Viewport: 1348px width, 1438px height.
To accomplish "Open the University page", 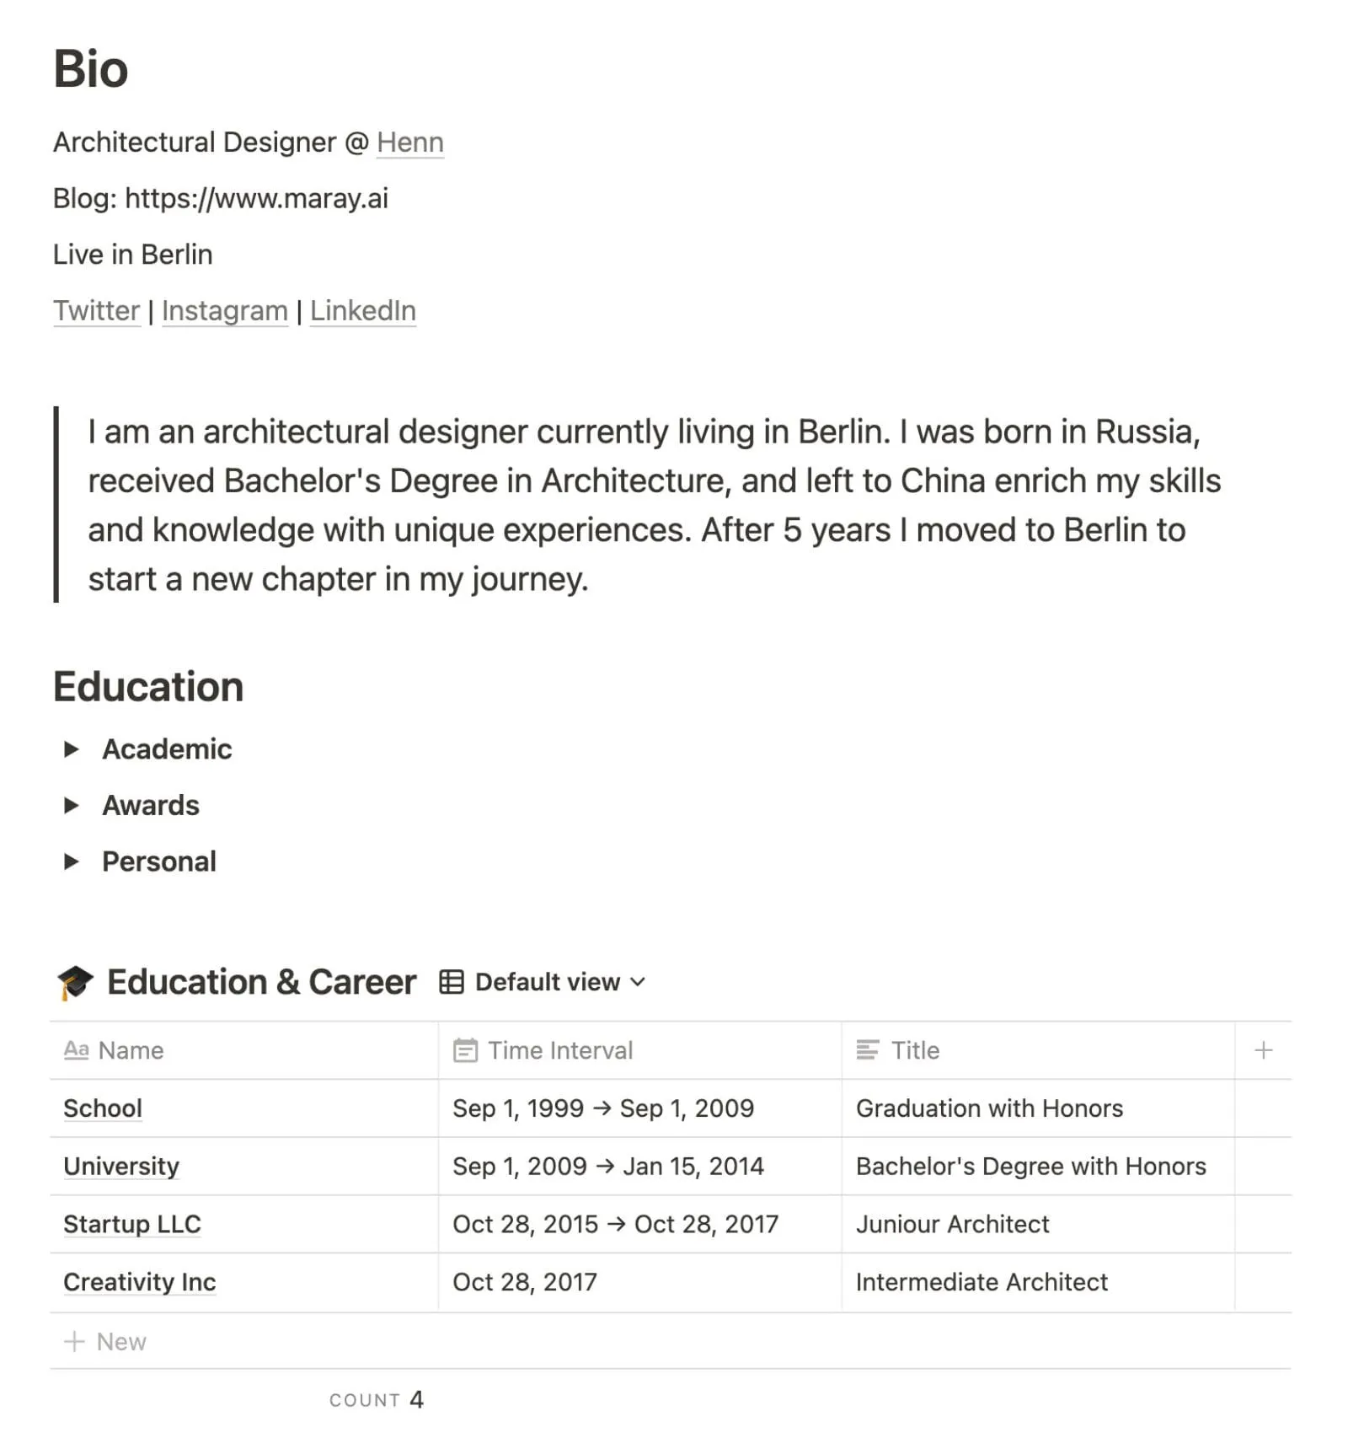I will (120, 1166).
